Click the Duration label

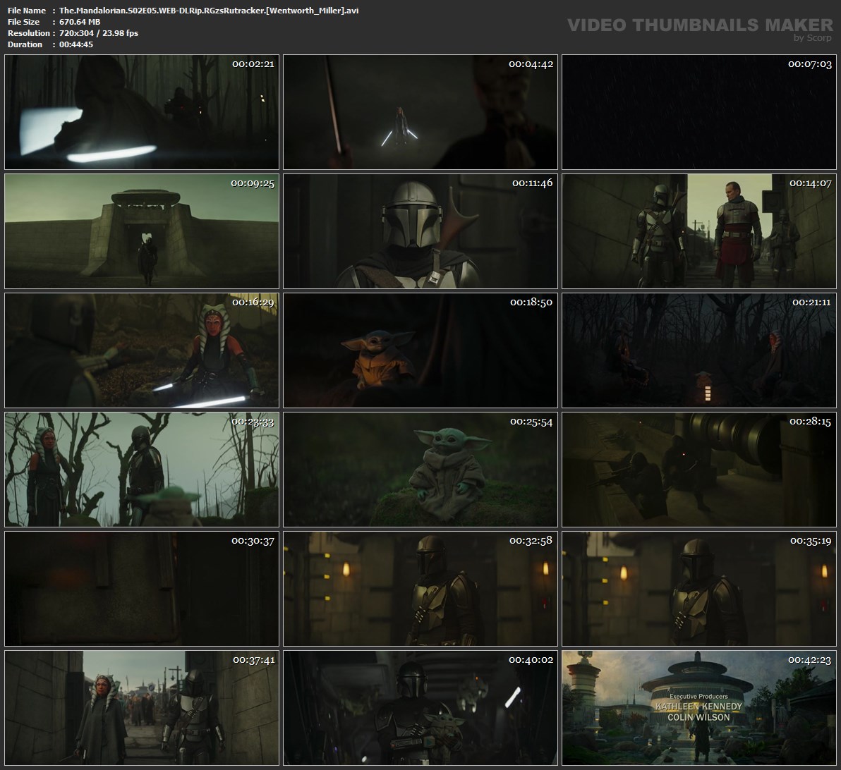pyautogui.click(x=25, y=44)
